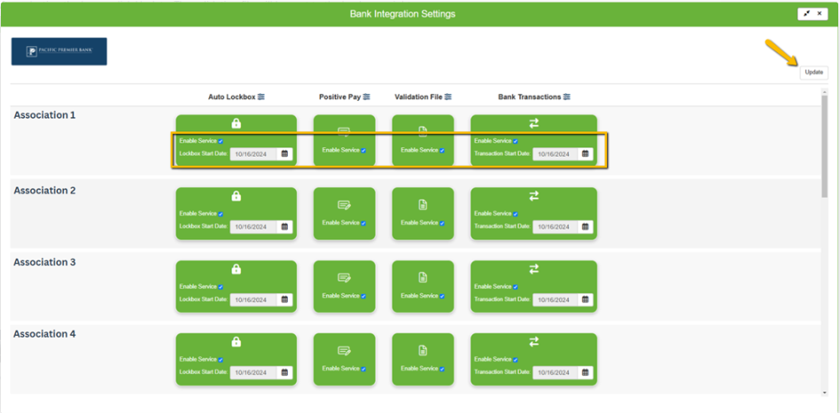Edit Association 4 Transaction Start Date field

pyautogui.click(x=555, y=372)
